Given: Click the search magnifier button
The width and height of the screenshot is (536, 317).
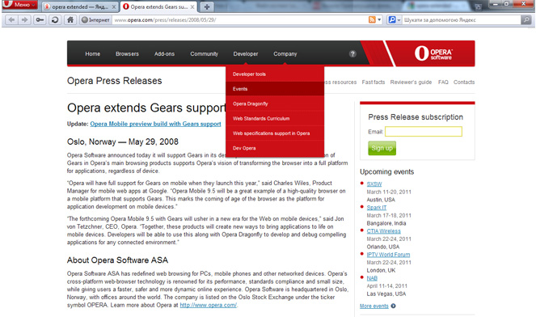Looking at the screenshot, I should coord(526,20).
